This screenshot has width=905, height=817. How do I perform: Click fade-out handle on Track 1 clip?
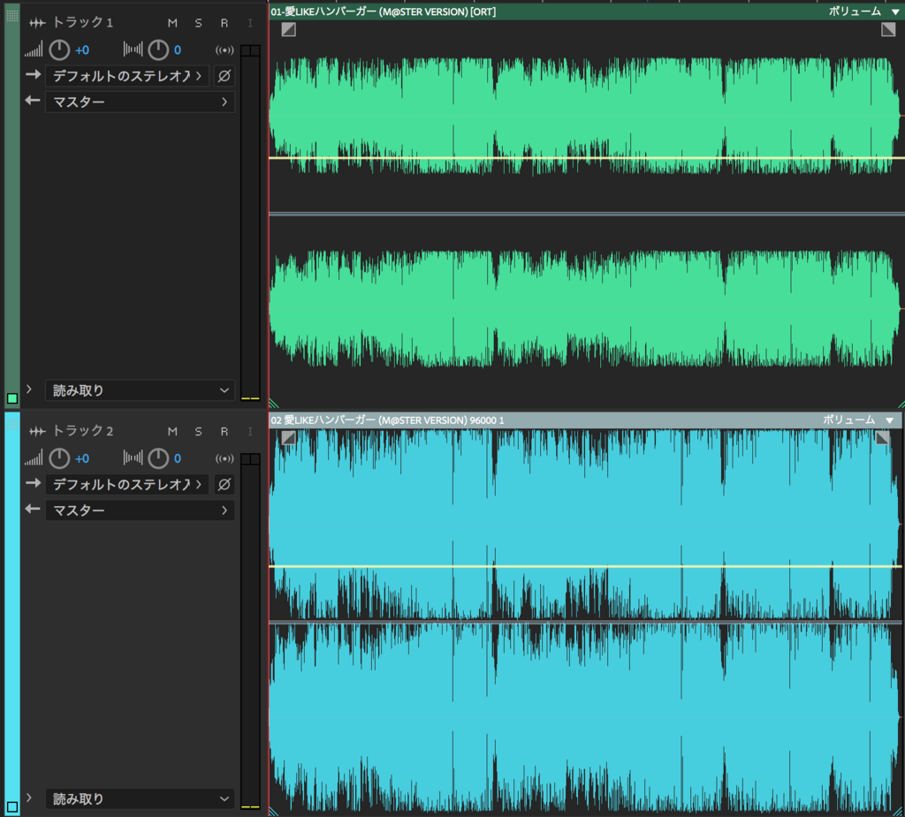(888, 29)
